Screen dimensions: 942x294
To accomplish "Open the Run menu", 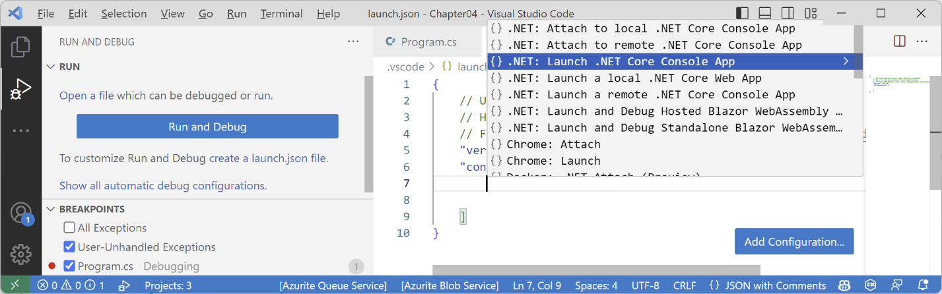I will tap(236, 13).
